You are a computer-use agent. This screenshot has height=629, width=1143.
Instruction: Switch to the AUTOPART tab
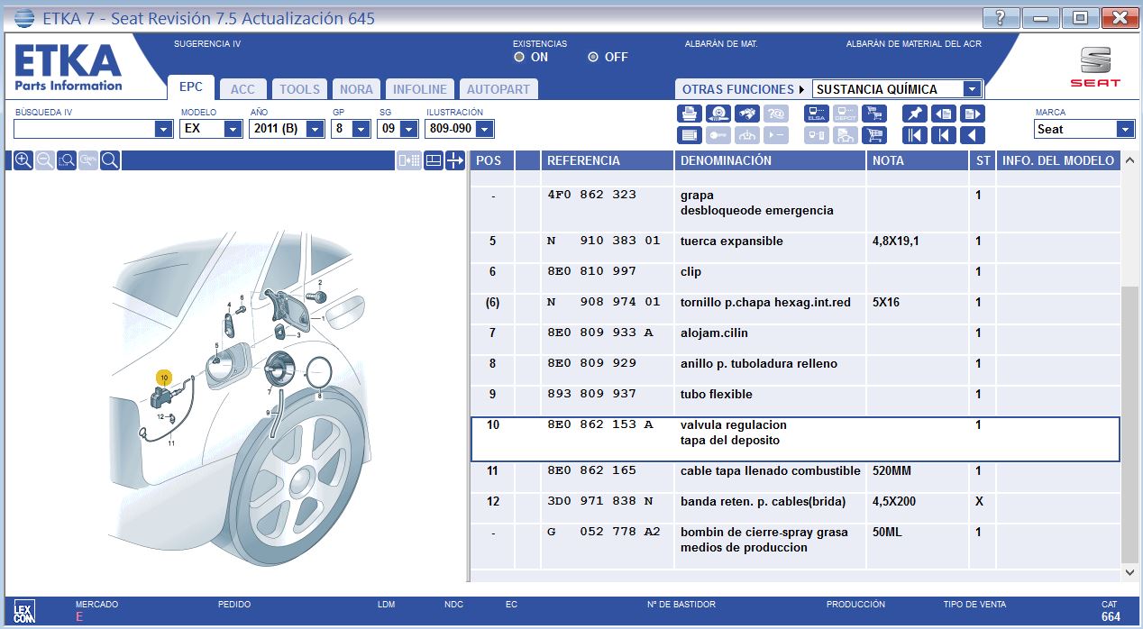tap(498, 89)
